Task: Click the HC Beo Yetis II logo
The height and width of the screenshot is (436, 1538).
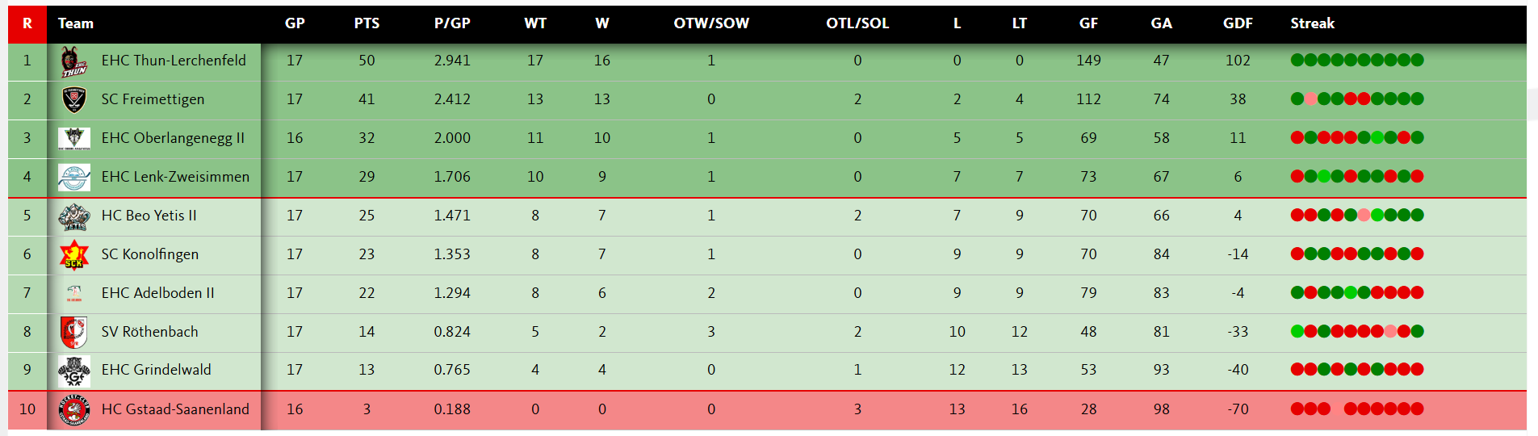Action: 73,216
